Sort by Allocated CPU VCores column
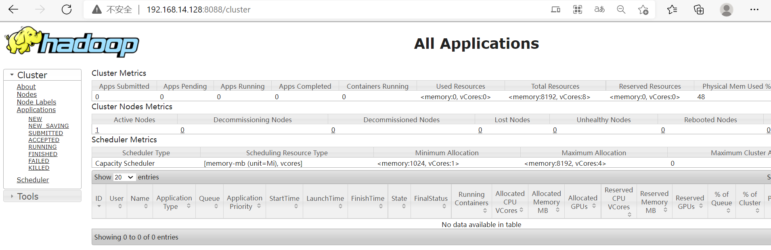This screenshot has width=771, height=250. coord(521,210)
